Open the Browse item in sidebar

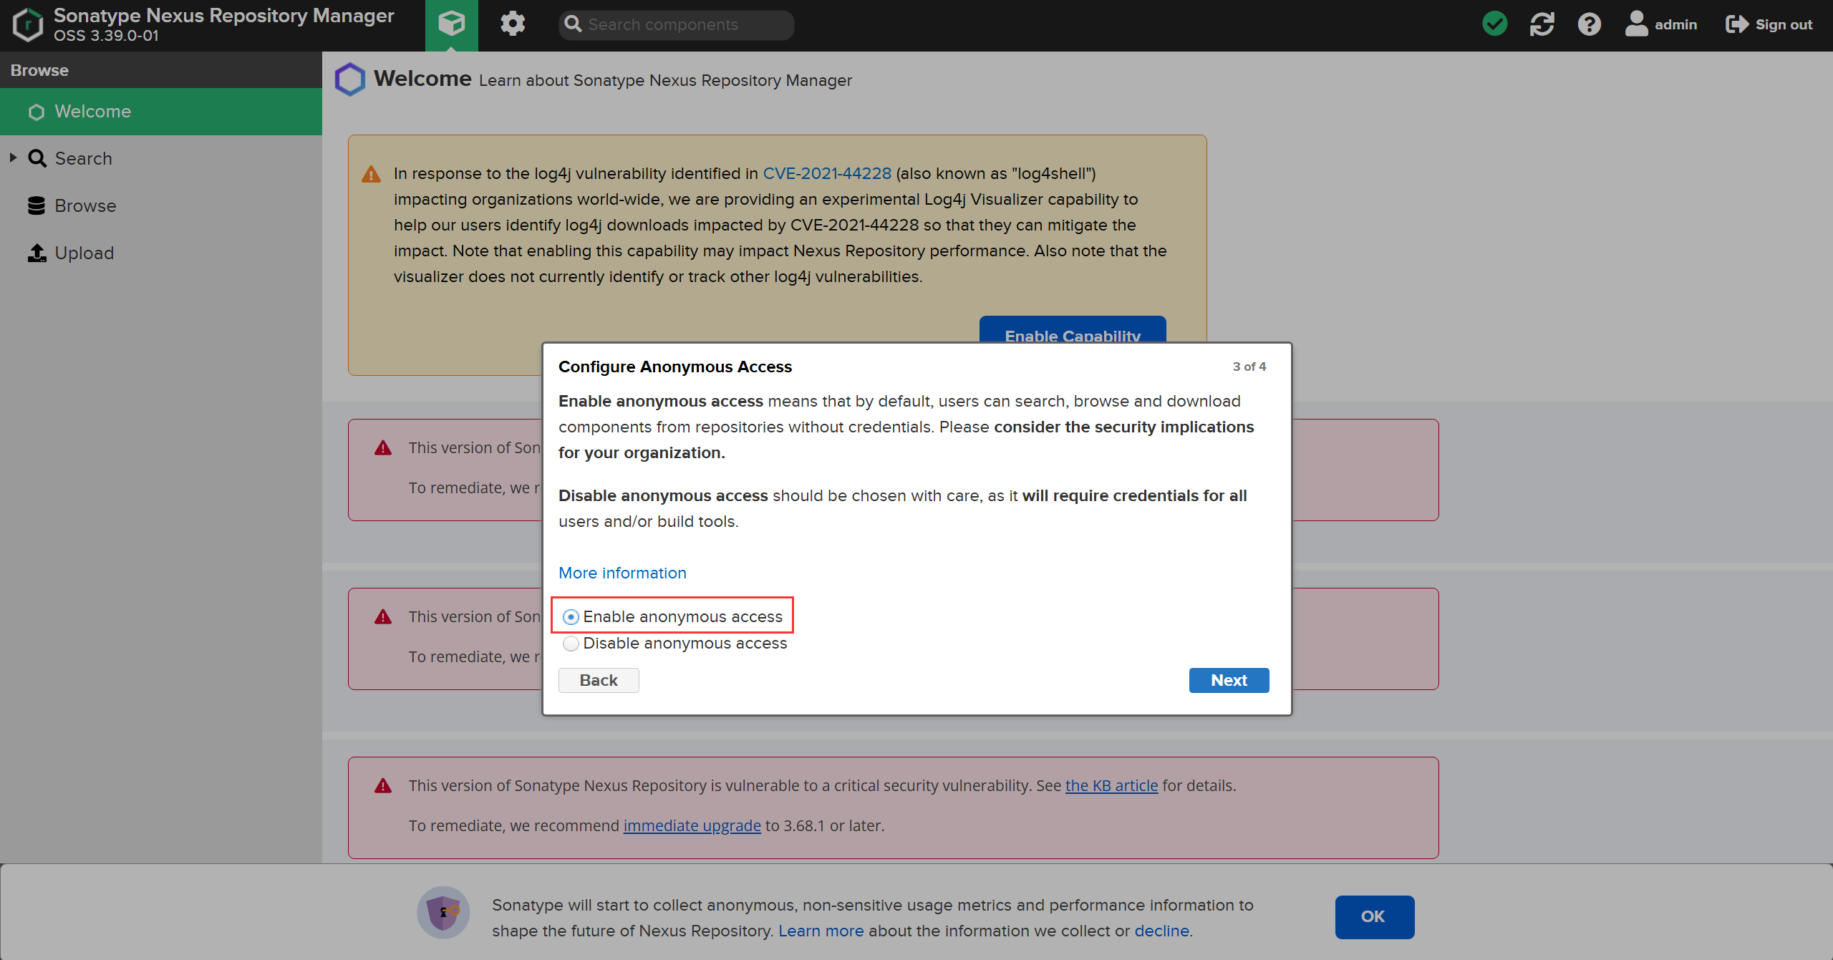pyautogui.click(x=84, y=206)
